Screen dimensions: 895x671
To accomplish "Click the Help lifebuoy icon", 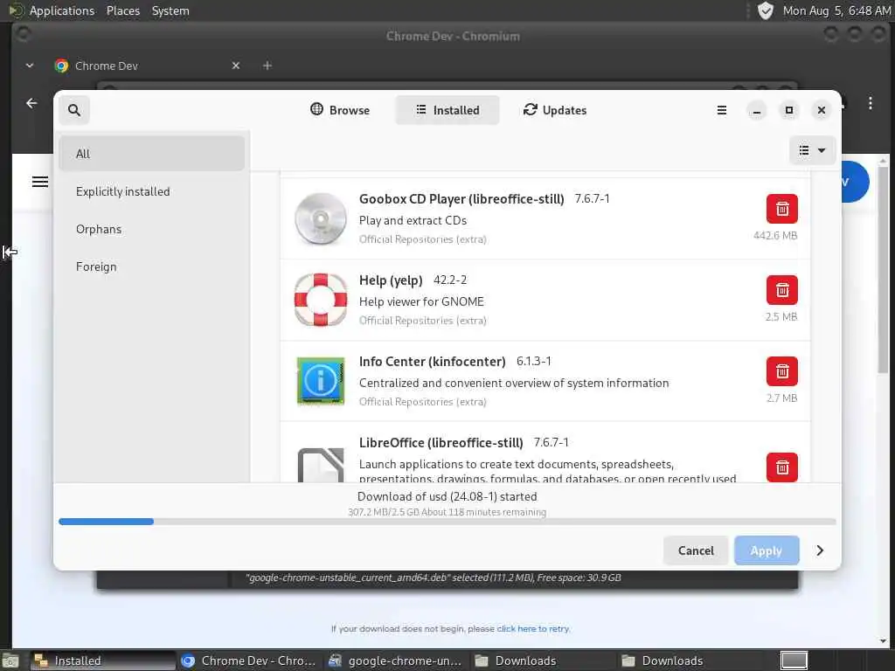I will [x=320, y=300].
